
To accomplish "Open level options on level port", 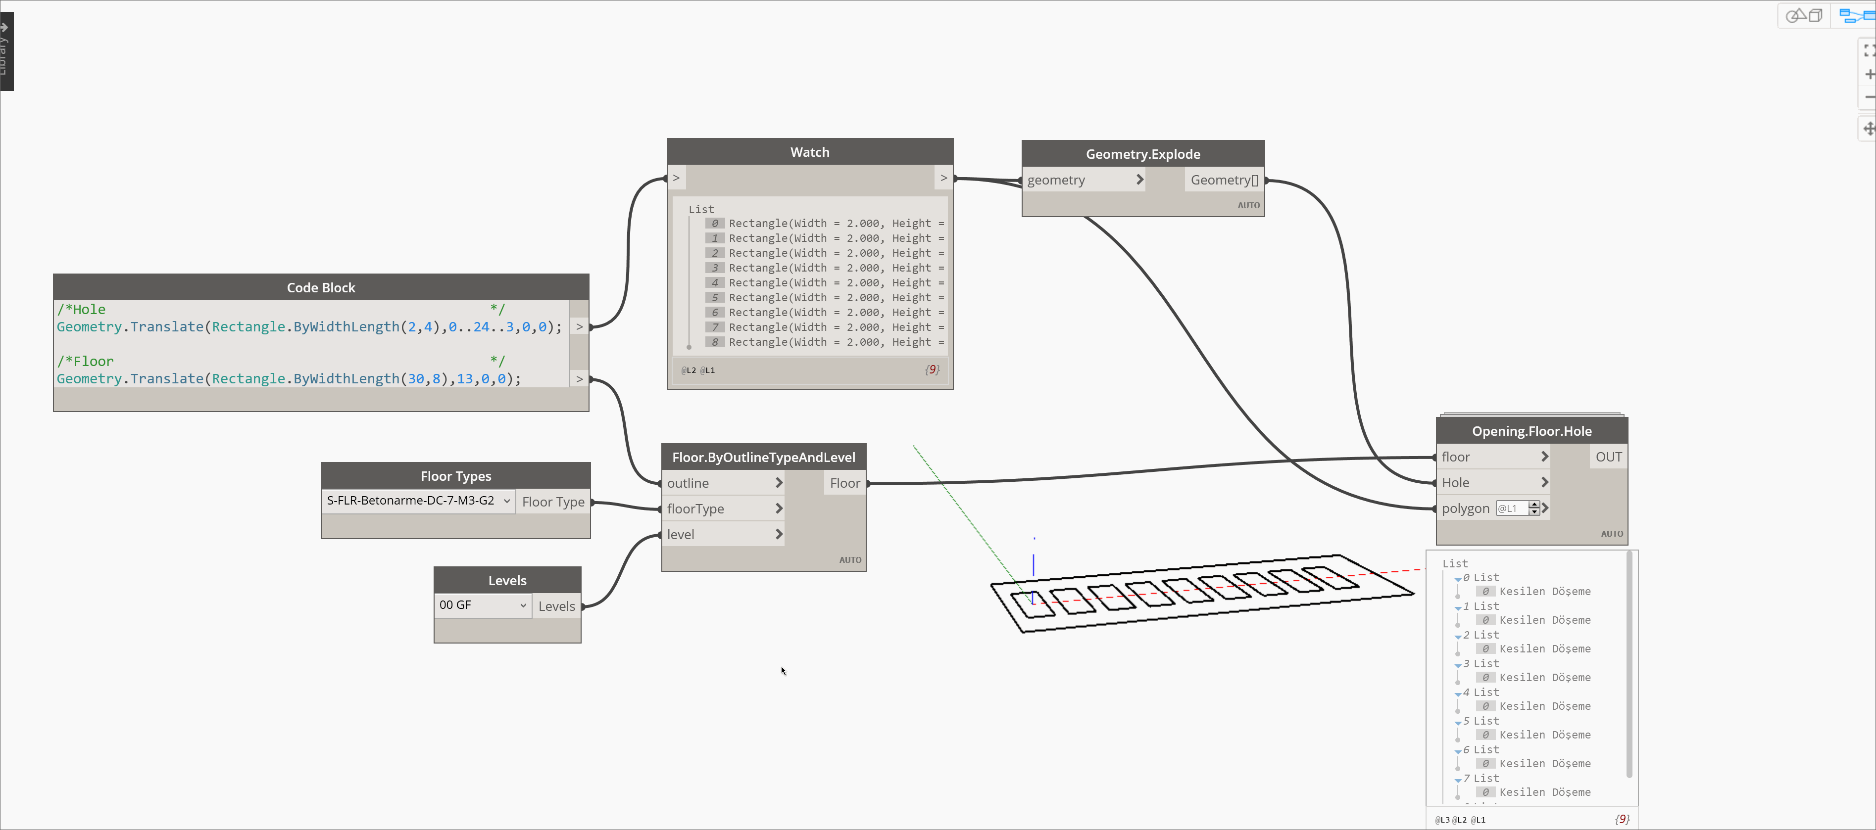I will tap(779, 534).
